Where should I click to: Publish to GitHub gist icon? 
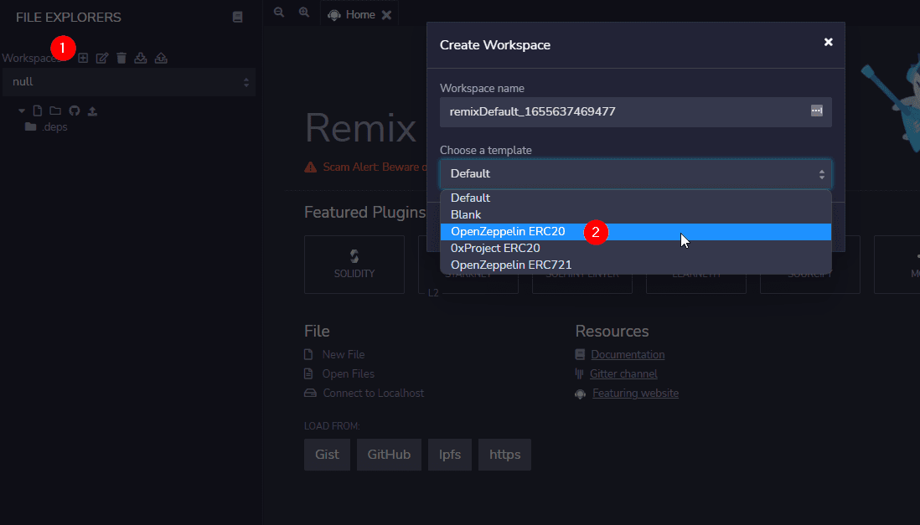tap(74, 111)
